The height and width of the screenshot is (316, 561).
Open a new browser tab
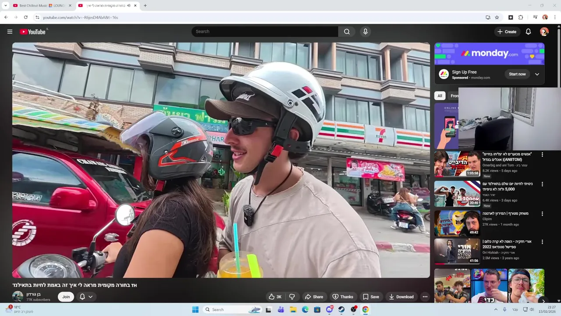pyautogui.click(x=145, y=6)
